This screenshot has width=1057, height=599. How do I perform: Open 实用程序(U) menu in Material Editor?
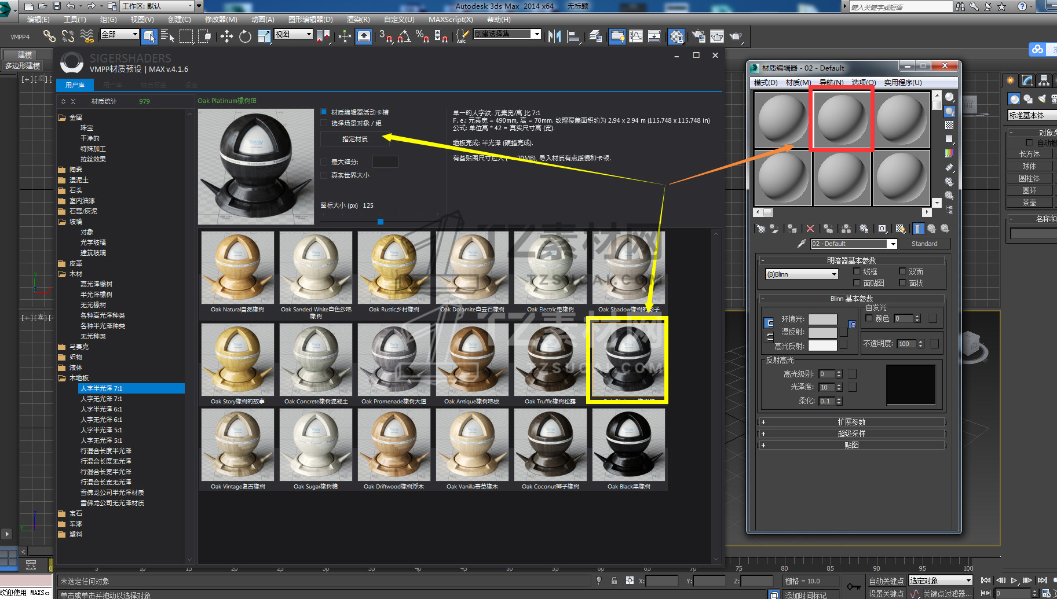pyautogui.click(x=903, y=83)
